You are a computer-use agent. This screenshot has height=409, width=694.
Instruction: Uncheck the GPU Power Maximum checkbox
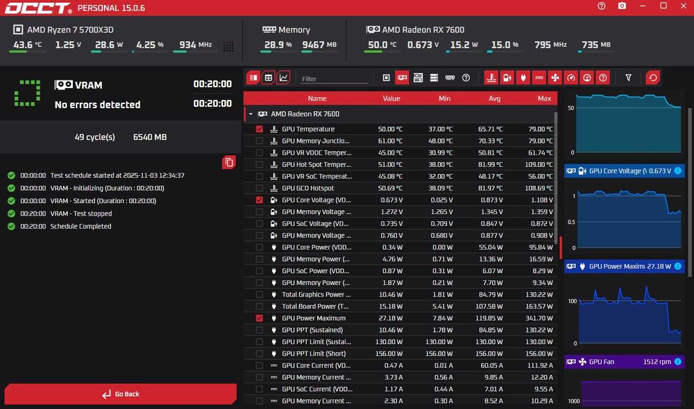click(x=260, y=318)
